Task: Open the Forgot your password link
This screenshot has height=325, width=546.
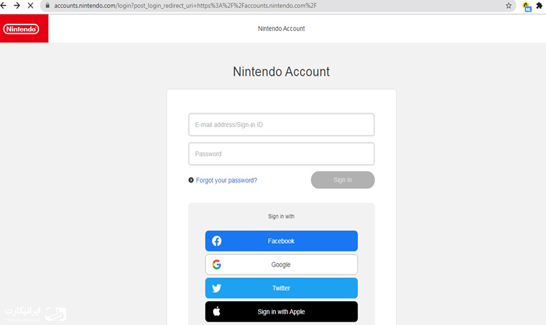Action: tap(227, 180)
